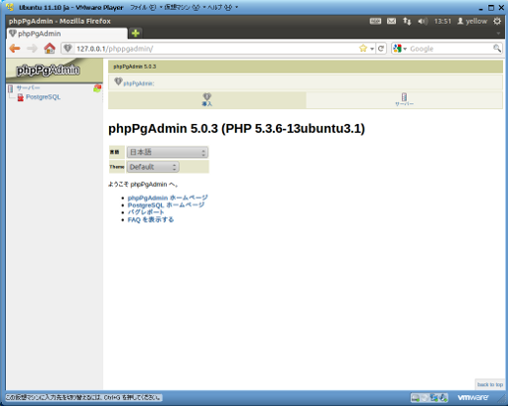Select the サーバー servers tab
The height and width of the screenshot is (406, 508).
point(404,100)
